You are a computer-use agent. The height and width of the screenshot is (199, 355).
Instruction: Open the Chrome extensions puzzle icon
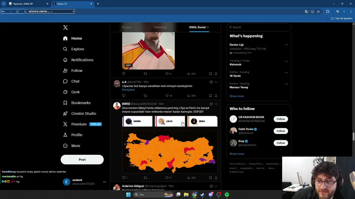coord(328,12)
